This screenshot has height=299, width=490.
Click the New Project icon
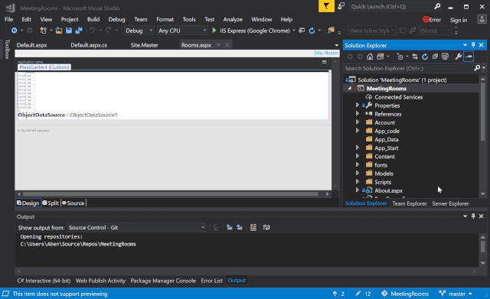pyautogui.click(x=43, y=31)
